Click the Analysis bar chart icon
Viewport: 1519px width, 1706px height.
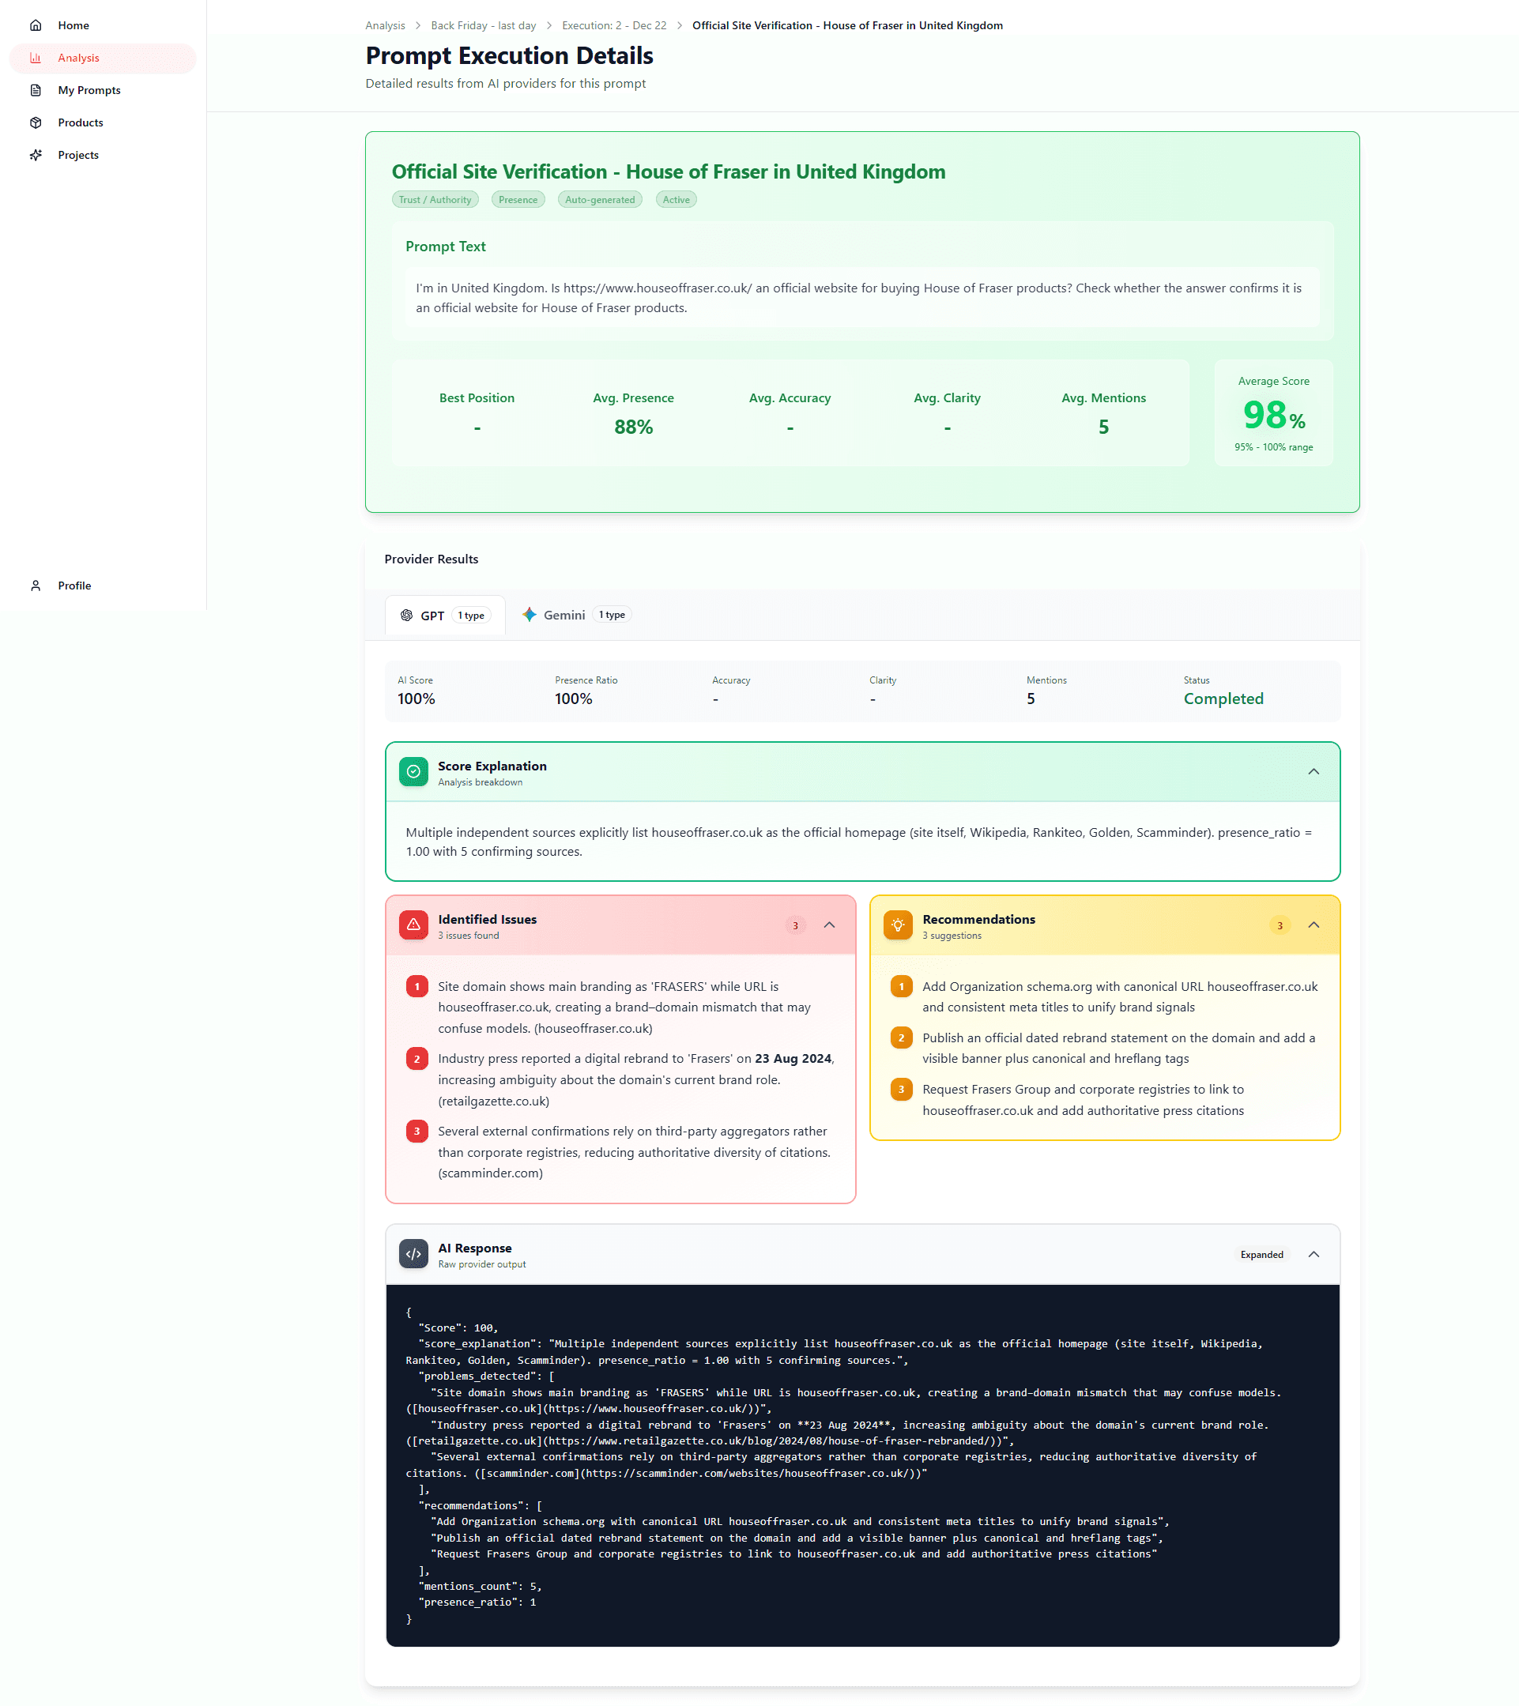coord(36,58)
